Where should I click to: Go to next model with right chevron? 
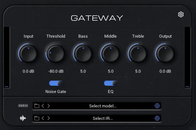tap(49, 106)
